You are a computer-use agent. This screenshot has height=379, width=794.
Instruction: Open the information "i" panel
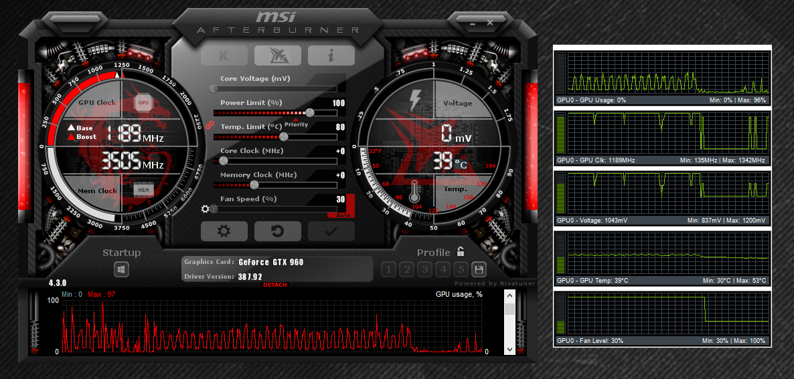pos(331,55)
